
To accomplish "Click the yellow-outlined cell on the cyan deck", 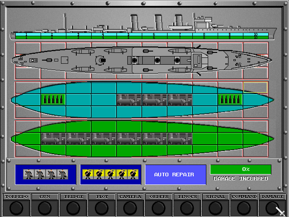I will [x=255, y=87].
